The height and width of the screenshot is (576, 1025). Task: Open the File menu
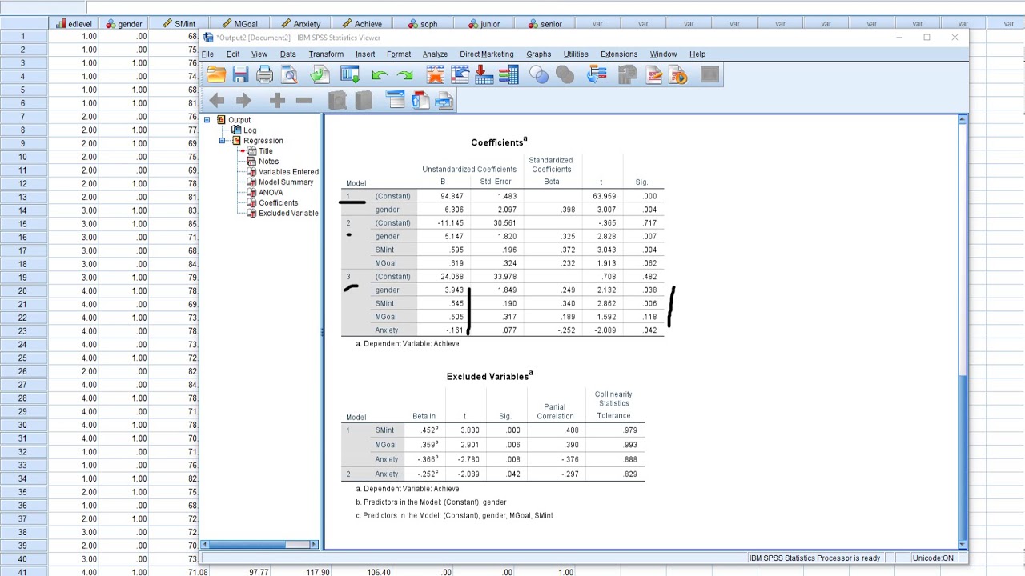pos(207,54)
